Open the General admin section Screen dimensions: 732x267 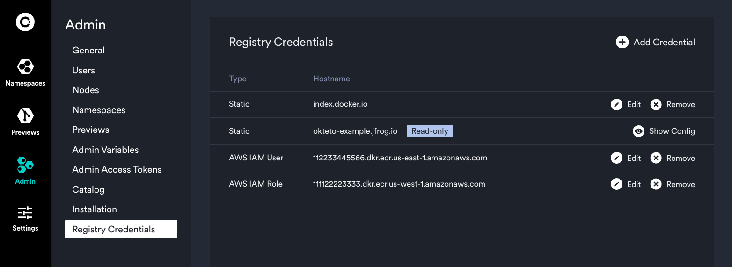click(88, 50)
